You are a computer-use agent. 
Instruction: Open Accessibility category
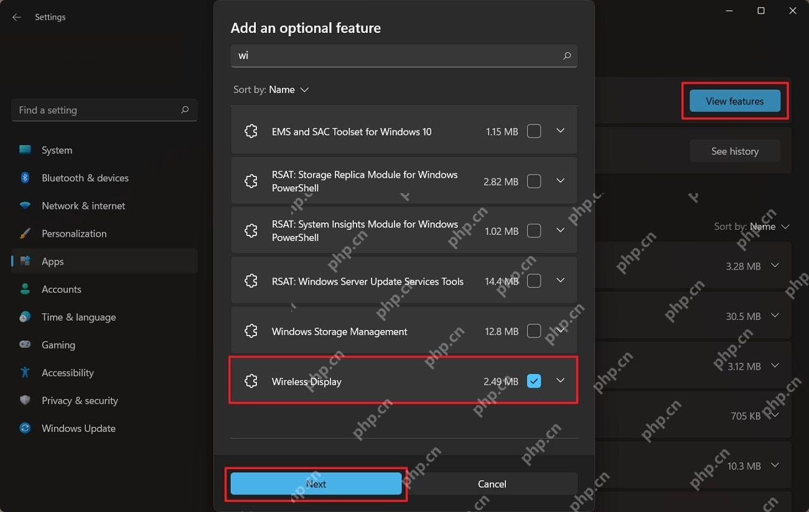click(105, 372)
